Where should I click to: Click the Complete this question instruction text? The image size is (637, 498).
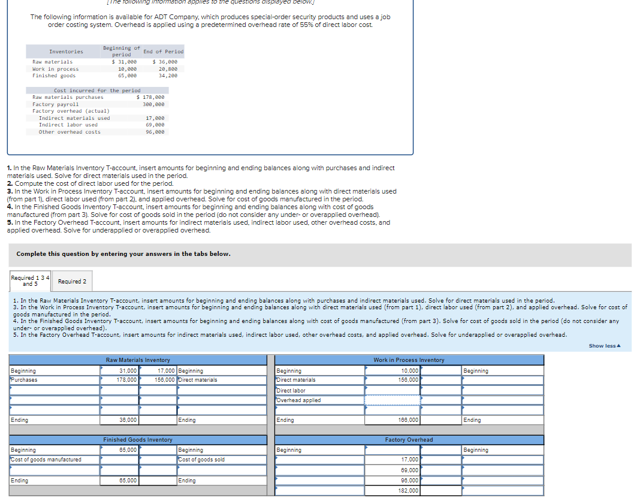click(x=123, y=254)
